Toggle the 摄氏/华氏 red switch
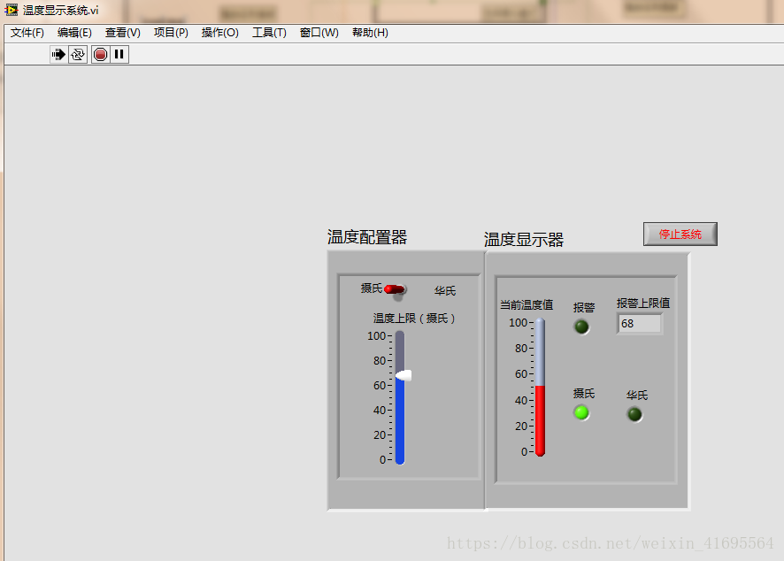 click(395, 289)
